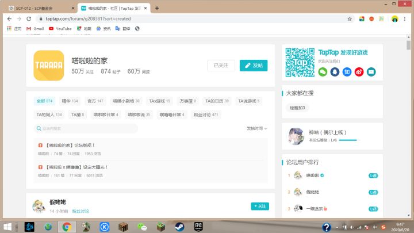Select the TAx游戏 15 category tab
This screenshot has width=414, height=233.
coord(159,101)
